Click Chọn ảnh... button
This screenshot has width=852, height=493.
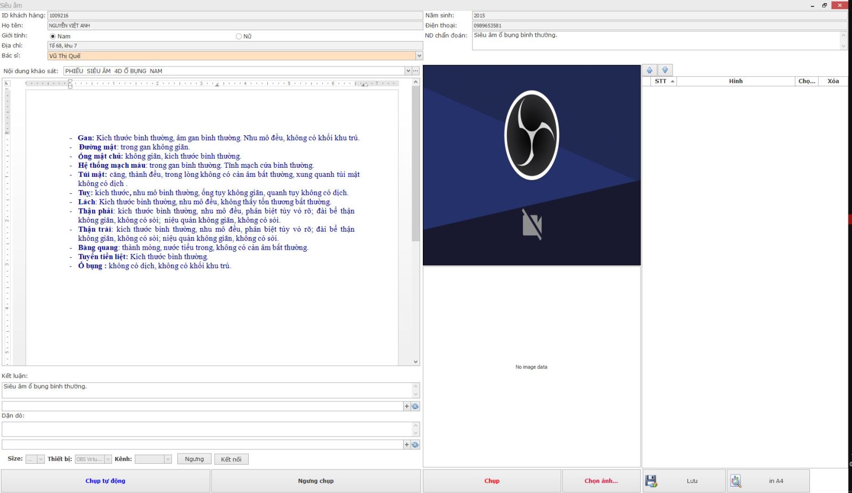(x=601, y=481)
